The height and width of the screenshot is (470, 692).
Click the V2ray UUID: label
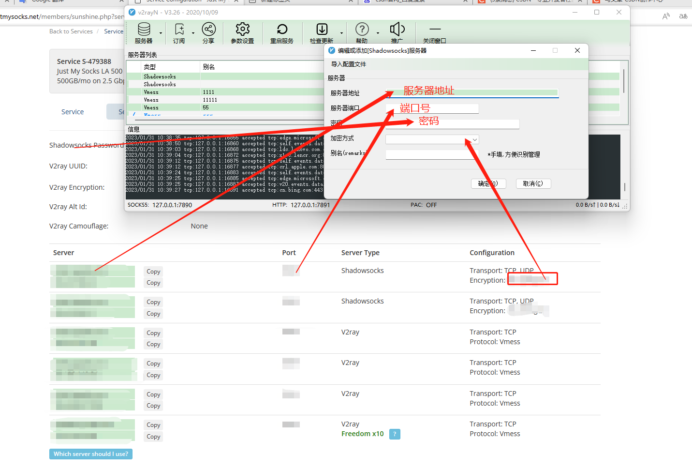tap(68, 166)
